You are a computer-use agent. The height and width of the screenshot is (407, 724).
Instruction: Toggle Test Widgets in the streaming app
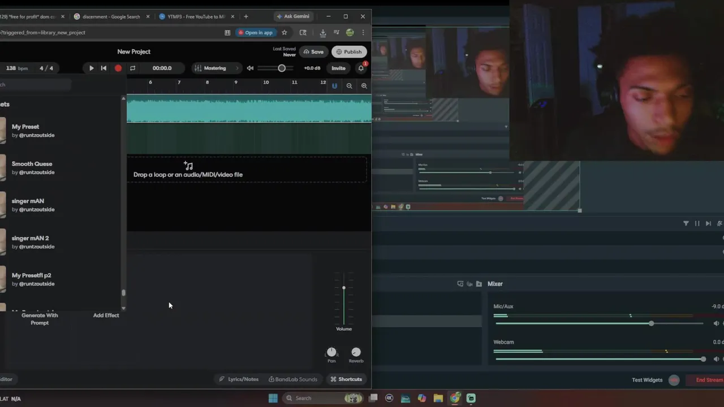pos(674,380)
